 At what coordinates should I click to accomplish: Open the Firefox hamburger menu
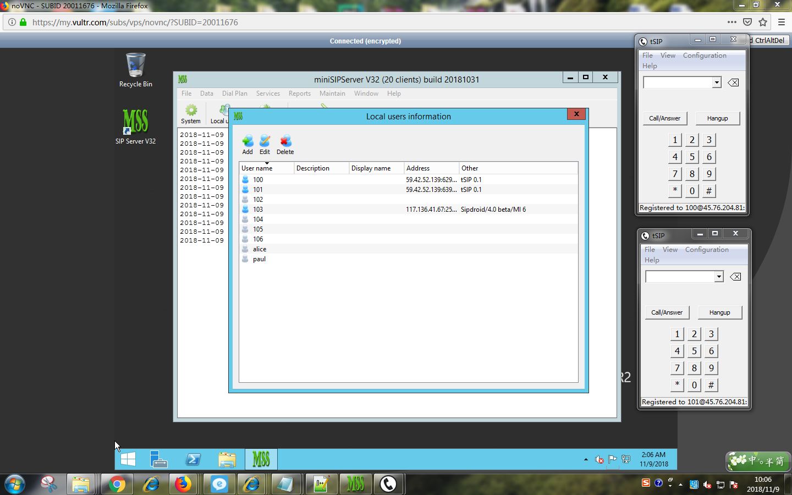coord(782,22)
